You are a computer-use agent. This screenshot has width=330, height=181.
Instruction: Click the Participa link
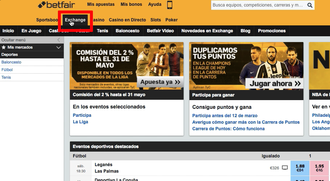coord(82,115)
